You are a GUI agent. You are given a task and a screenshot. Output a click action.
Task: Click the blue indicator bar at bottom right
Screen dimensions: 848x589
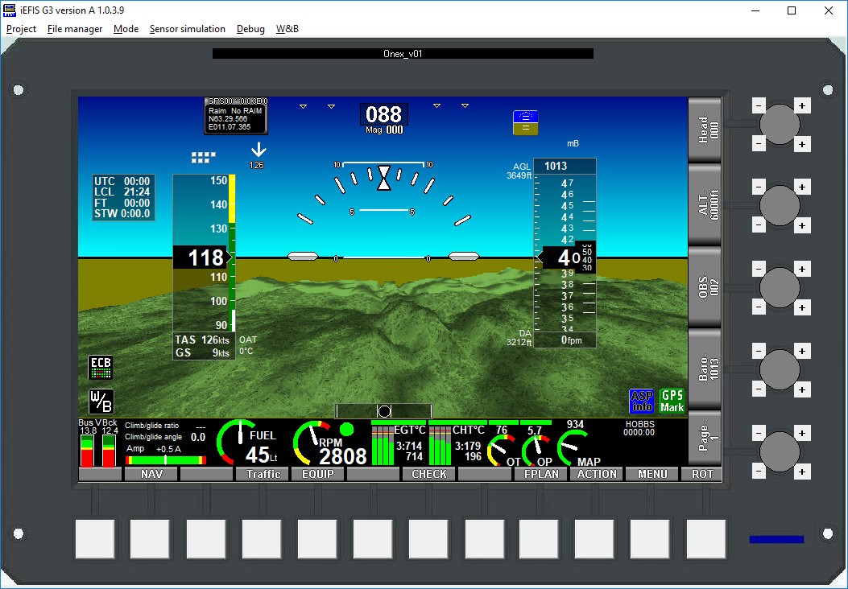tap(776, 539)
